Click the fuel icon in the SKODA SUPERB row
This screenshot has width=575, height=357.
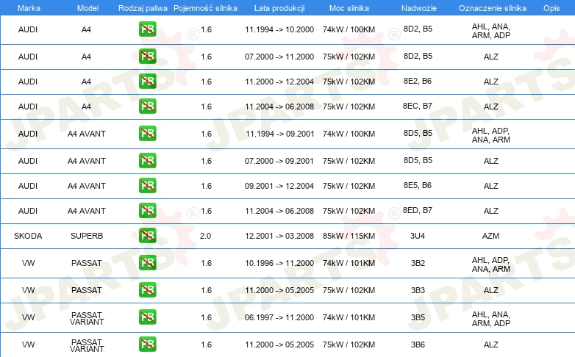pos(147,235)
